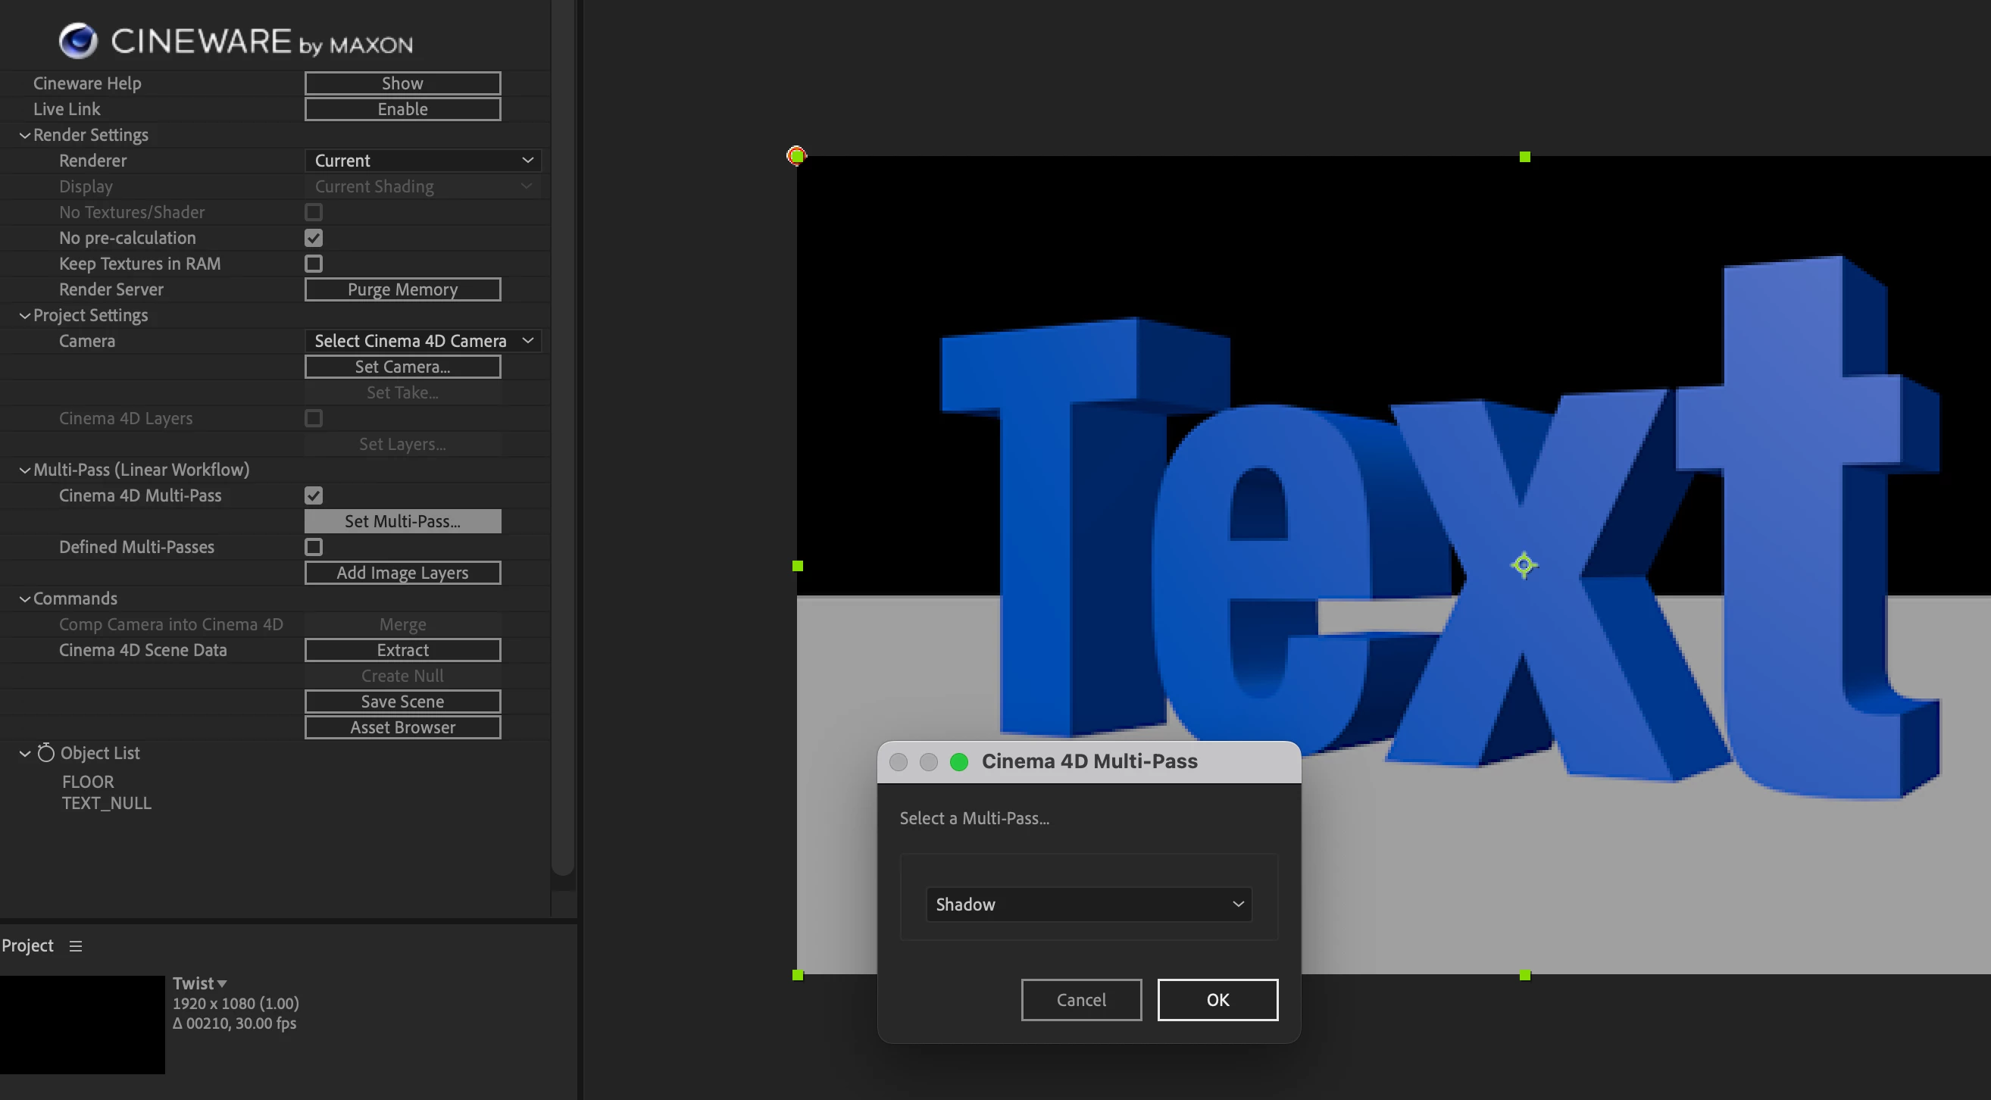Screen dimensions: 1991x1100
Task: Toggle No pre-calculation checkbox
Action: [x=313, y=238]
